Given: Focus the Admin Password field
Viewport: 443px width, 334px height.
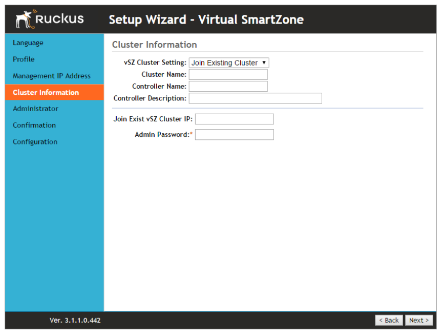Looking at the screenshot, I should 235,135.
